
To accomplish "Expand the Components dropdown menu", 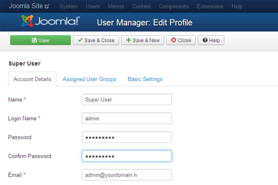I will (x=174, y=6).
